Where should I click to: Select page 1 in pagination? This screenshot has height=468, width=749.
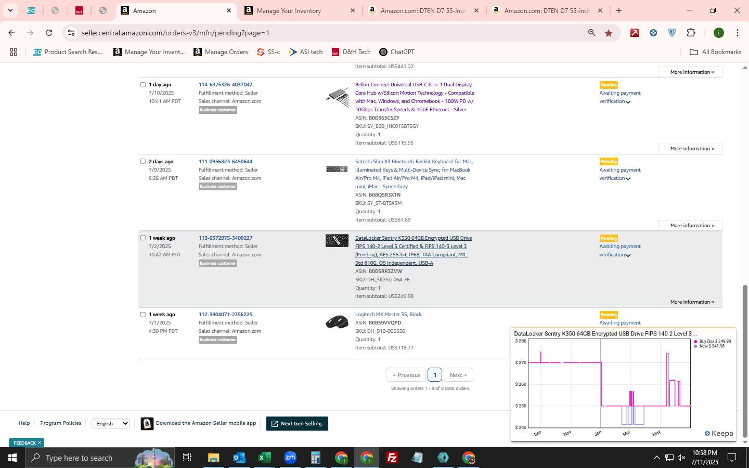pos(435,375)
